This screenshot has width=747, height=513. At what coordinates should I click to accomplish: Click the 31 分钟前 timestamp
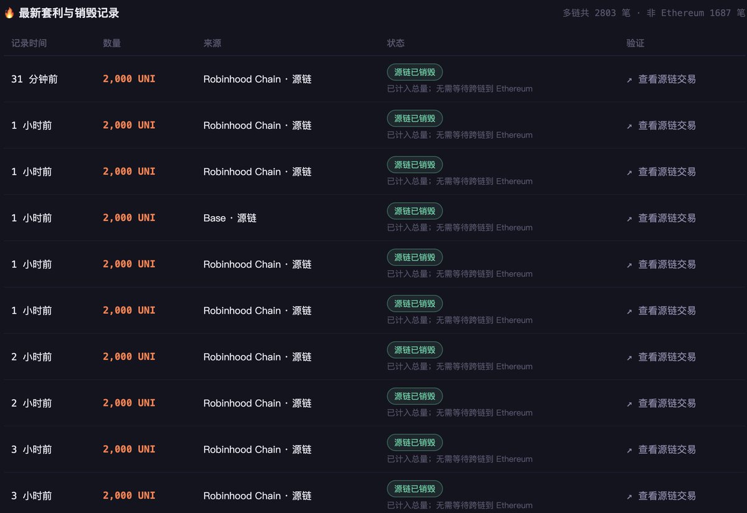click(34, 80)
